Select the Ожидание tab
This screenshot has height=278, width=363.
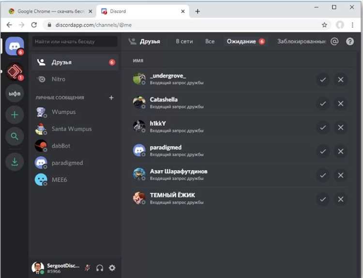pyautogui.click(x=245, y=42)
